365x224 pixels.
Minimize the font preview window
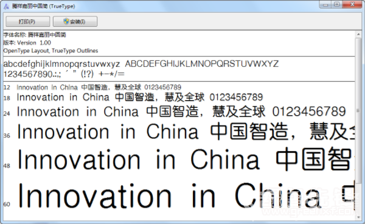pyautogui.click(x=325, y=4)
